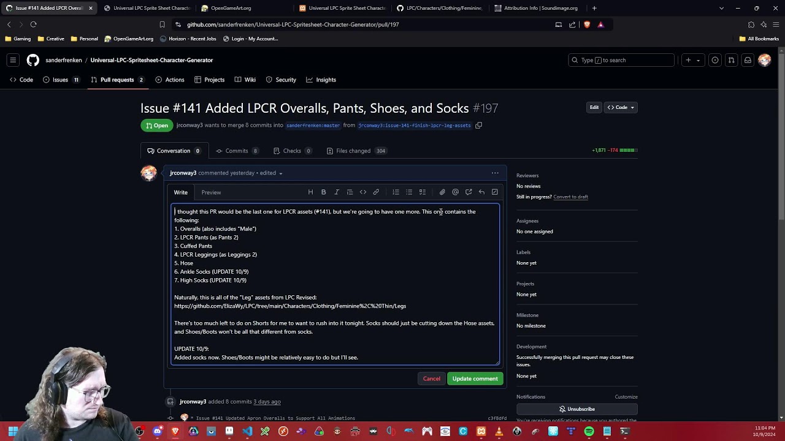
Task: Open the Checks tab
Action: 293,151
